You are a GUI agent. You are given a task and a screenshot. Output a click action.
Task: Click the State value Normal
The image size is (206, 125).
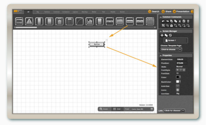pos(179,67)
